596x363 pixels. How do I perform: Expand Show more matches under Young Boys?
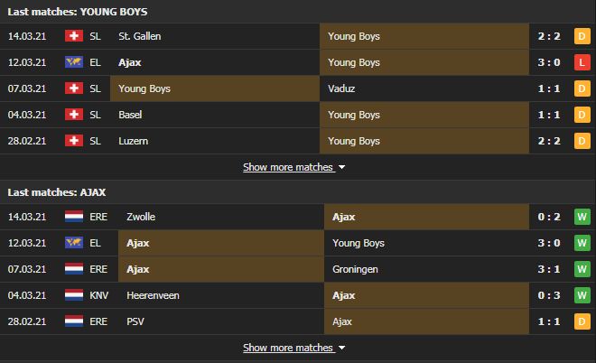coord(288,167)
